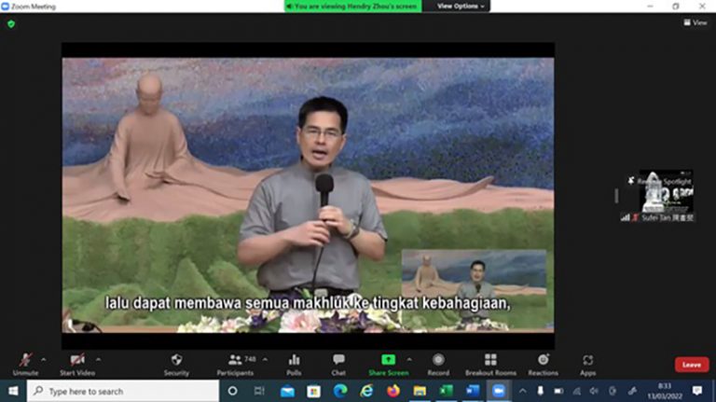Image resolution: width=716 pixels, height=402 pixels.
Task: Expand video options arrow beside Start Video
Action: click(x=99, y=359)
